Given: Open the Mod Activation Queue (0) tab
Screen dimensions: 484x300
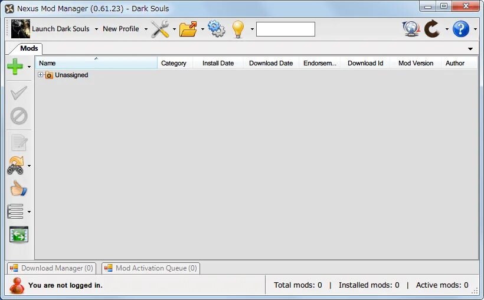Looking at the screenshot, I should (x=151, y=268).
